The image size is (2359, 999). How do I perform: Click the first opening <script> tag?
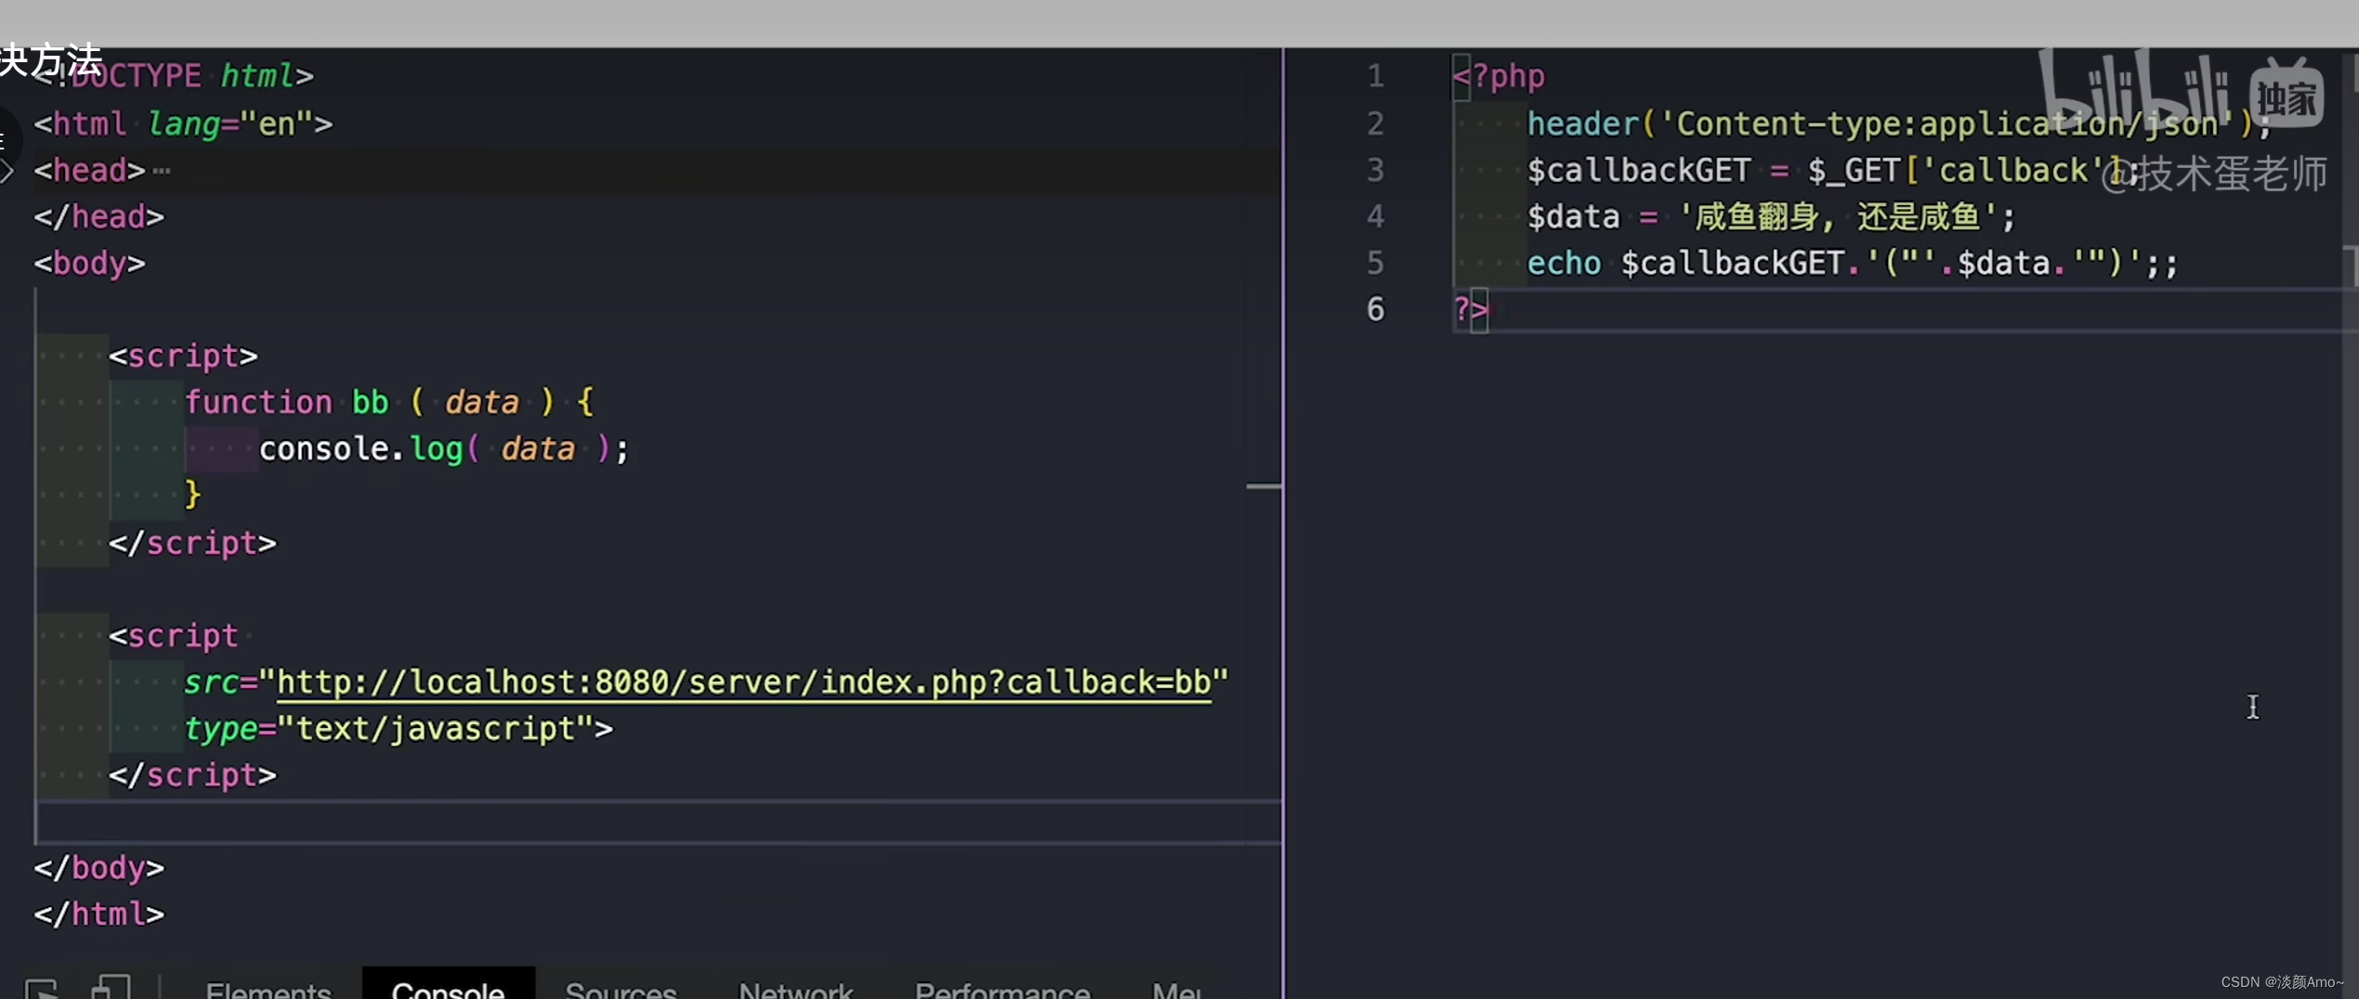(183, 356)
